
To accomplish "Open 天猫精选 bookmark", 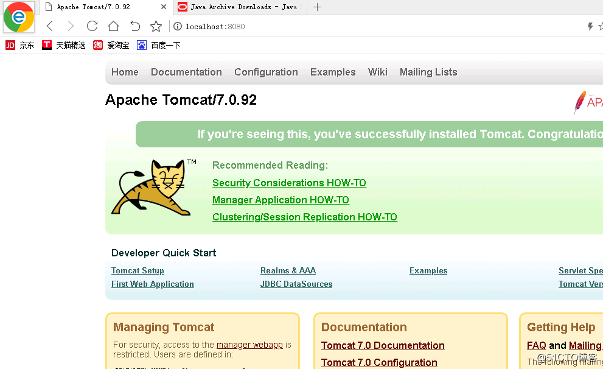I will tap(64, 46).
